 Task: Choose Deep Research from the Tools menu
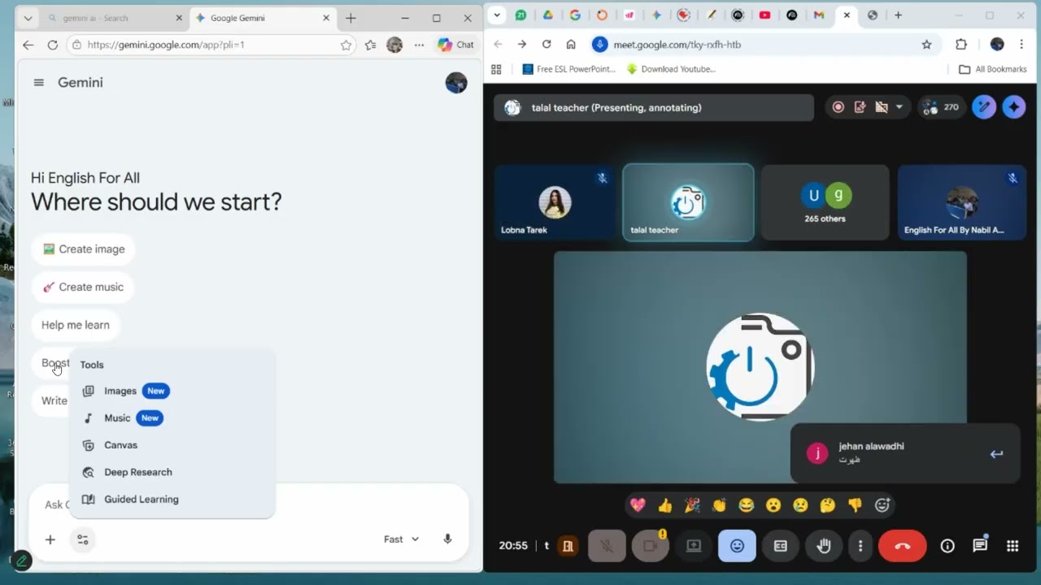tap(172, 472)
